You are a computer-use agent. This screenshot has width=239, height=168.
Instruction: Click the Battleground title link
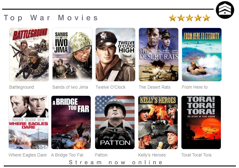pos(22,87)
